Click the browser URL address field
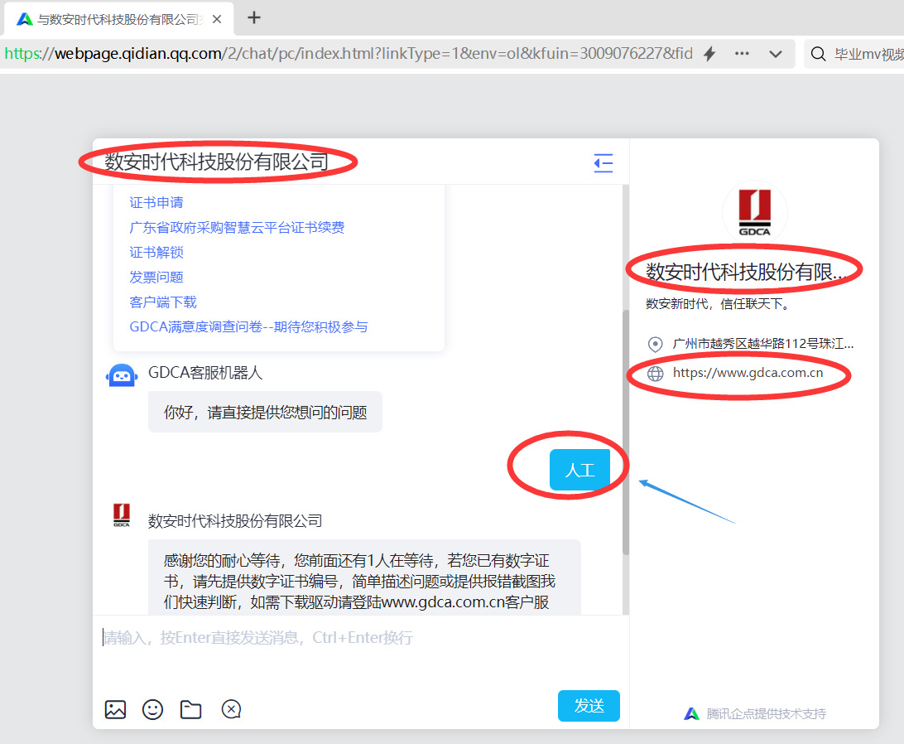 coord(349,54)
